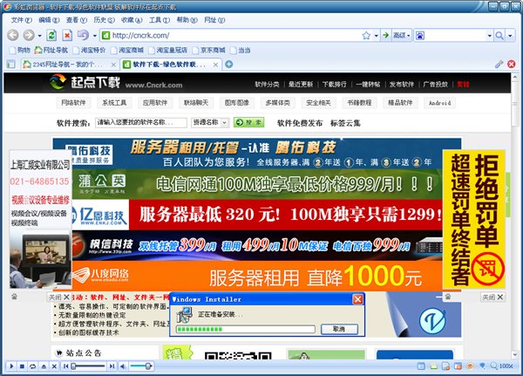
Task: Toggle the loop icon in bottom media bar
Action: [33, 366]
